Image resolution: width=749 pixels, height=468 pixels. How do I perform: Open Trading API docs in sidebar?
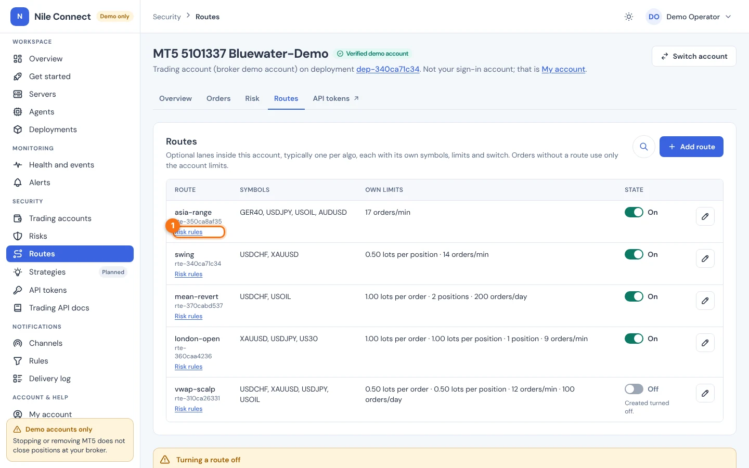[70, 308]
